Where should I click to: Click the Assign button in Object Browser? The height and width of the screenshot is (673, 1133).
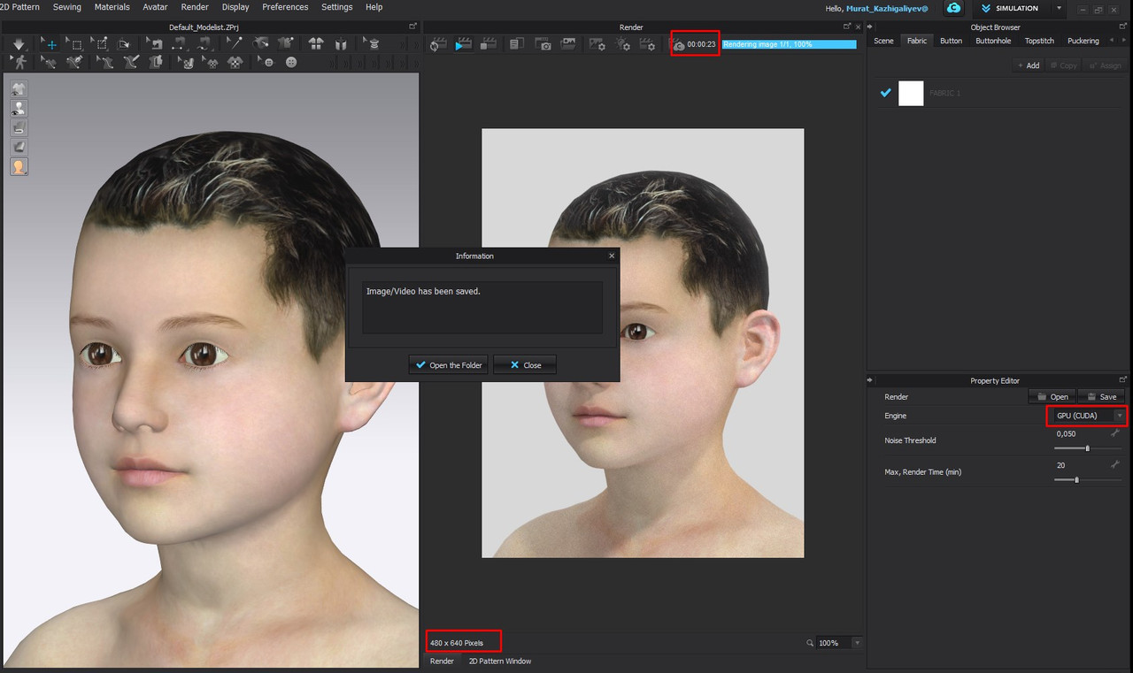(1105, 65)
